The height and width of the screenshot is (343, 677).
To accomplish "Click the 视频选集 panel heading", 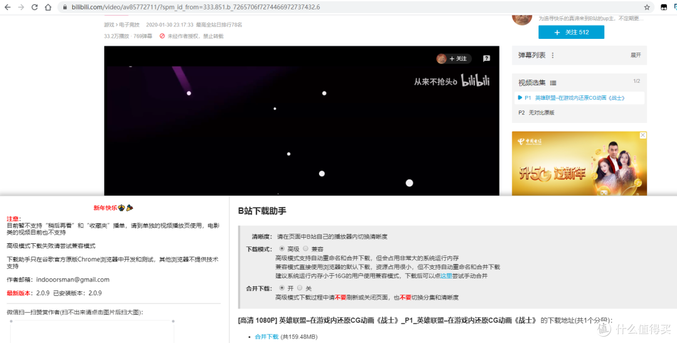I will (x=532, y=83).
